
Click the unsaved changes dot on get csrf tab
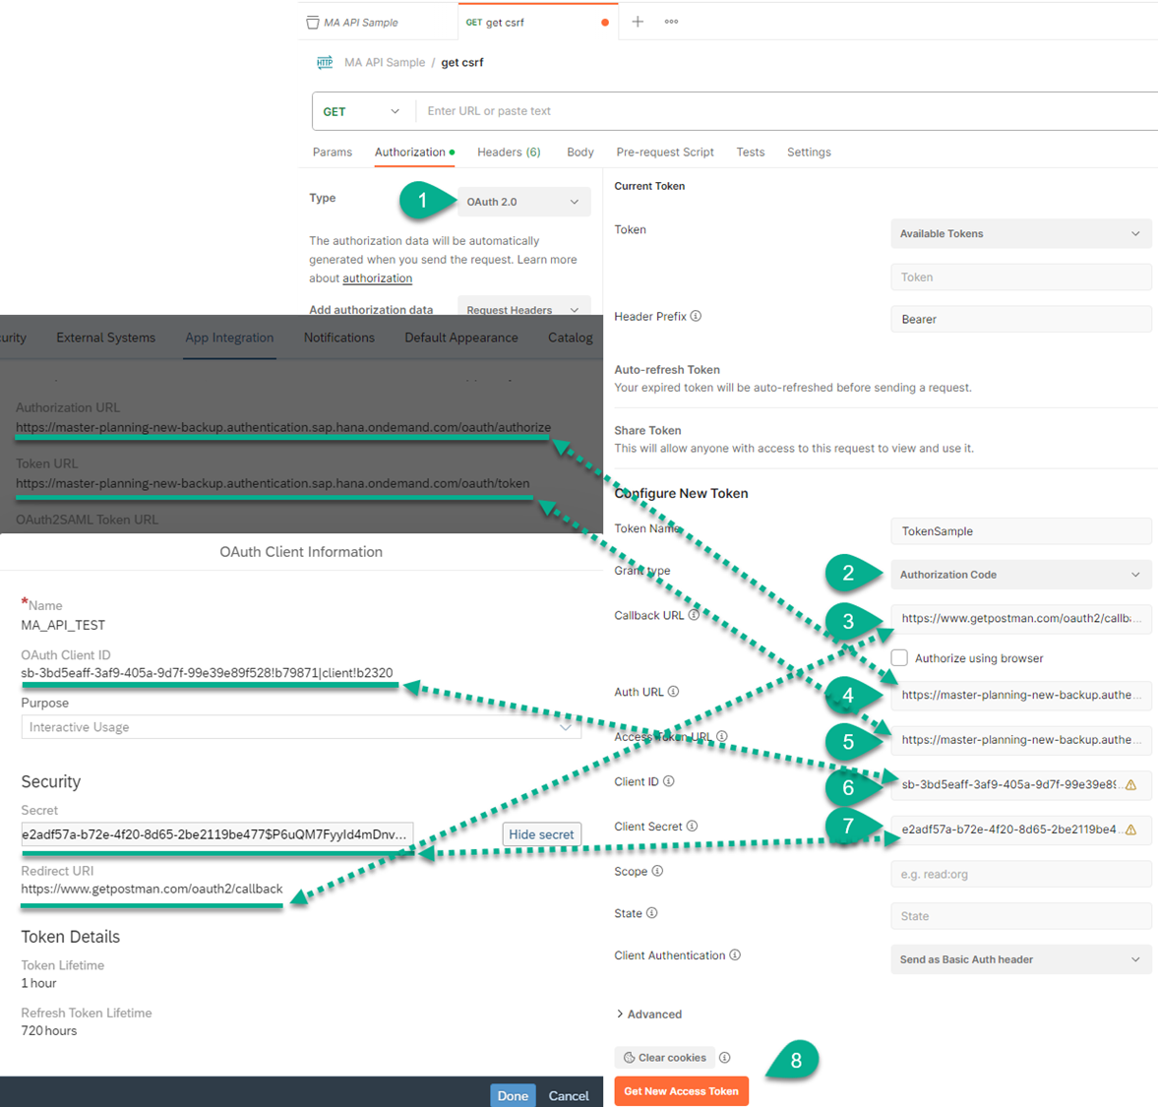(x=605, y=23)
